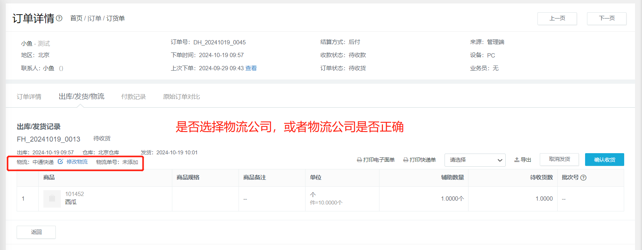Viewport: 642px width, 250px height.
Task: Click the 待收货数 column header
Action: (541, 177)
